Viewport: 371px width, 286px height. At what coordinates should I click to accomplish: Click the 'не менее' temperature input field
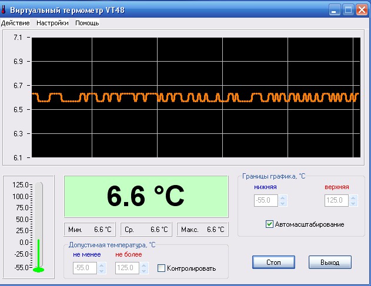coord(83,268)
